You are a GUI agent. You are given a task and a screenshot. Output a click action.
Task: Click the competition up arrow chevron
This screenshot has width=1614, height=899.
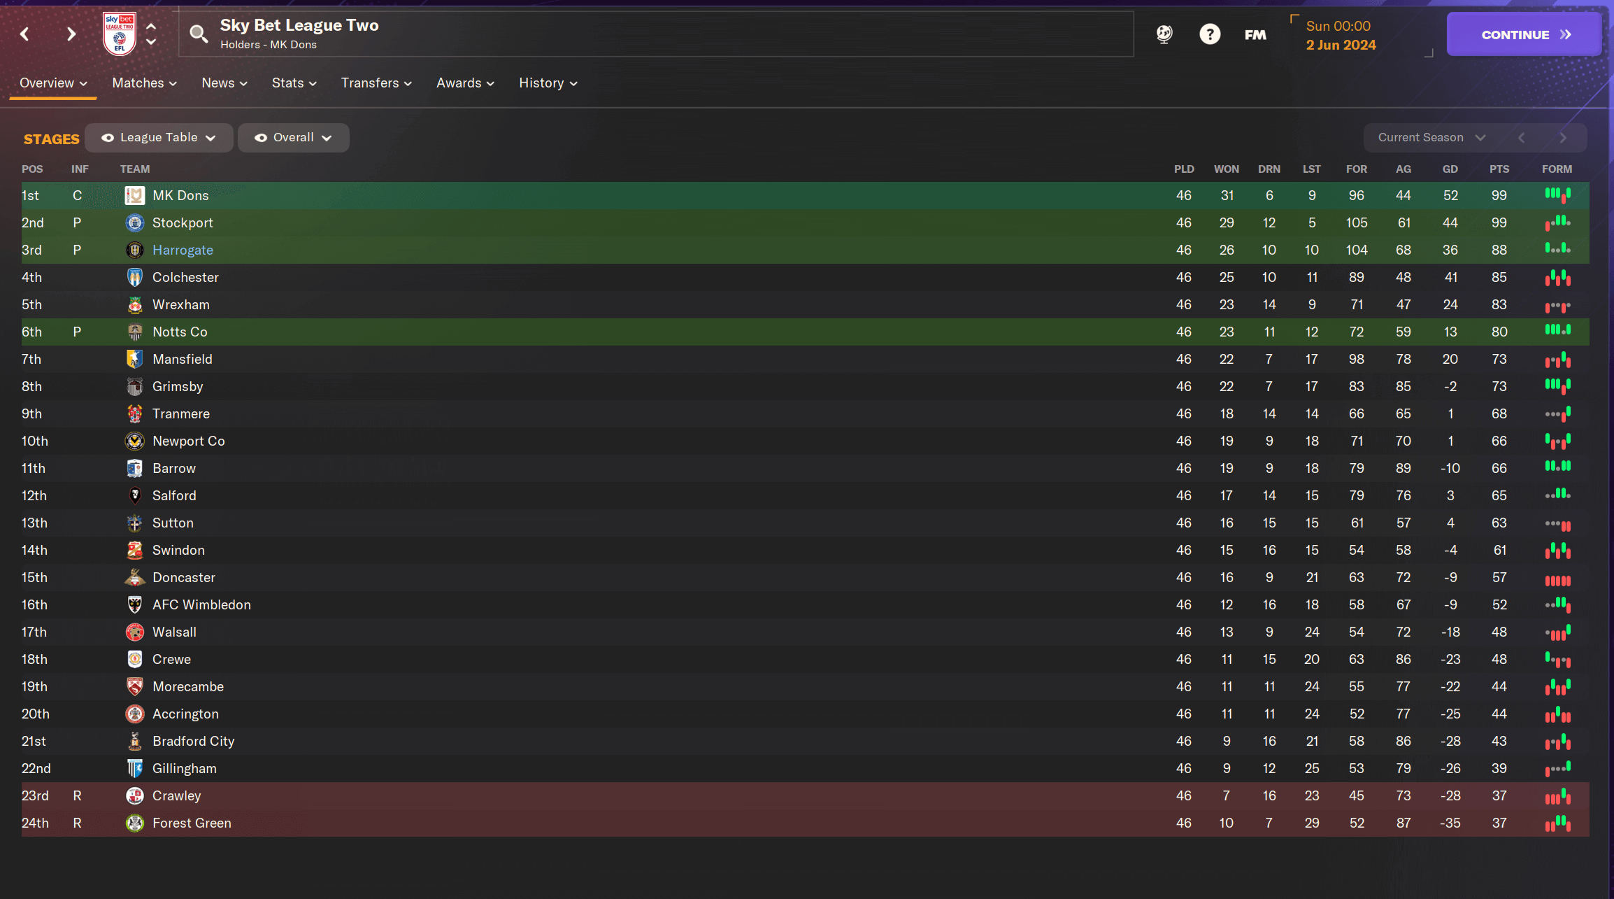click(x=151, y=26)
